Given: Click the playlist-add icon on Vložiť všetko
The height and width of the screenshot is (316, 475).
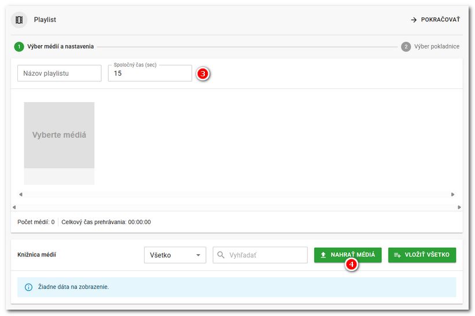Looking at the screenshot, I should (x=397, y=255).
